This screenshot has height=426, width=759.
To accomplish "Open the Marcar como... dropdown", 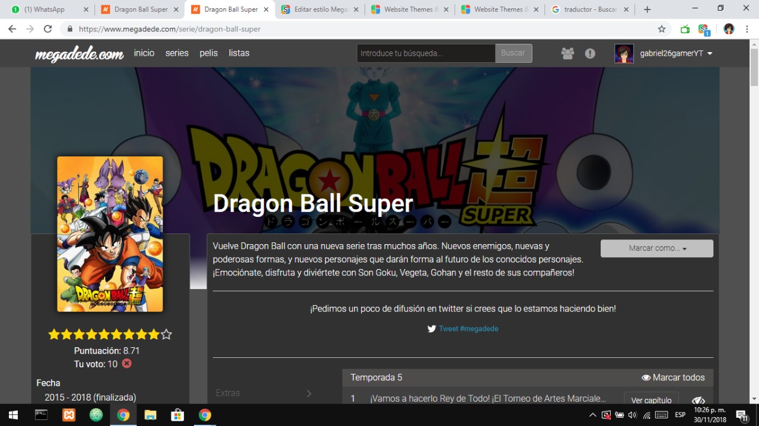I will pyautogui.click(x=657, y=248).
